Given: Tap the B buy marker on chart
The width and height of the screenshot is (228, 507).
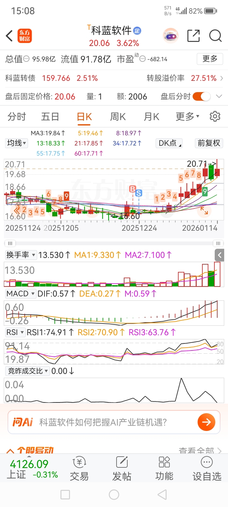Looking at the screenshot, I should pyautogui.click(x=133, y=189).
